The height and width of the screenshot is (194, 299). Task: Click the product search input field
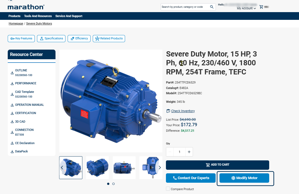click(184, 7)
